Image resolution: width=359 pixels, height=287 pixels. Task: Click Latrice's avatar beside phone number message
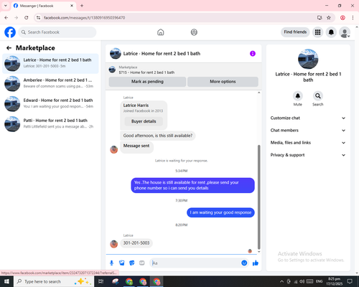tap(113, 244)
